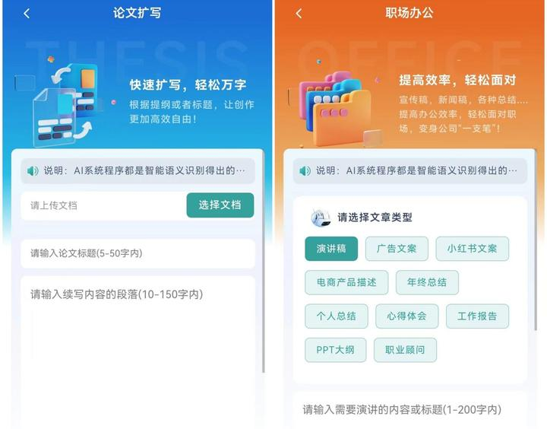Screen dimensions: 547x429
Task: Select the 广告文案 article type
Action: (x=397, y=249)
